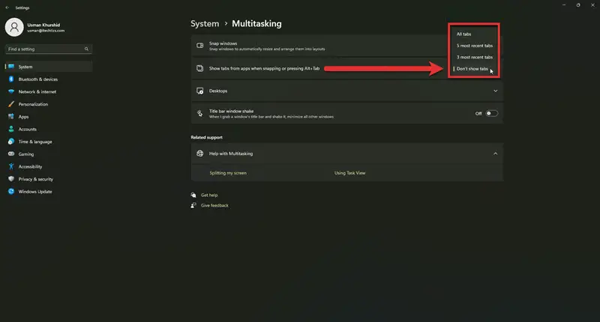
Task: Click the back arrow in Settings title bar
Action: [7, 7]
